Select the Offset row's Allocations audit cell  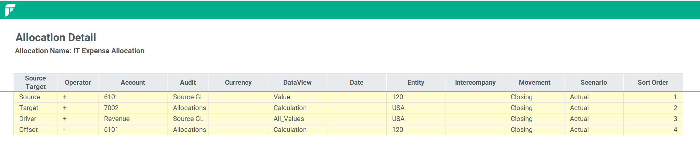point(188,130)
